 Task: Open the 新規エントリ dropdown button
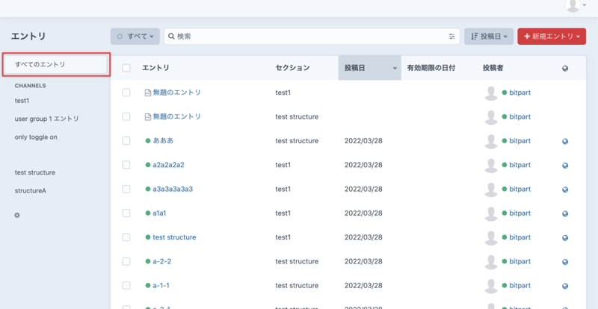[x=552, y=36]
